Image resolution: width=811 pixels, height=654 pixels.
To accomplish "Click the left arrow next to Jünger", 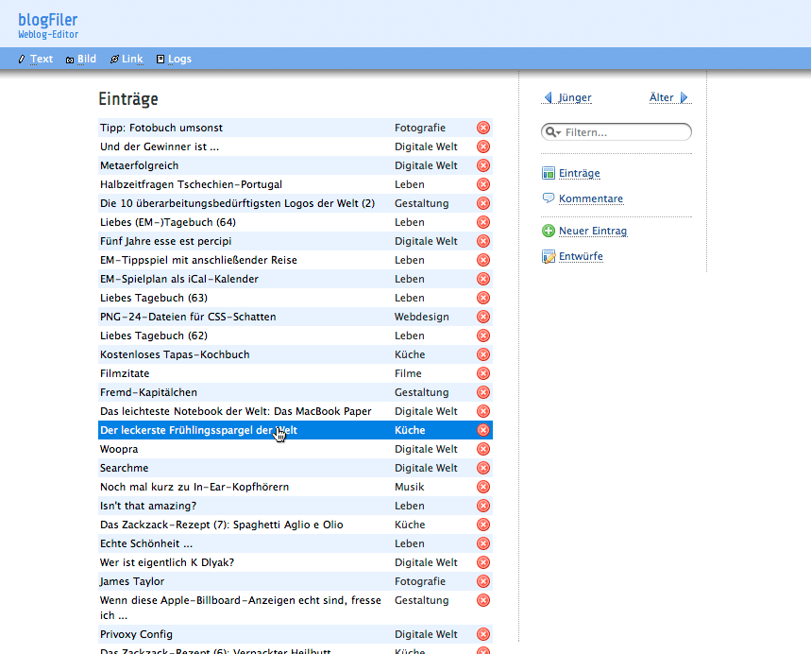I will 548,97.
